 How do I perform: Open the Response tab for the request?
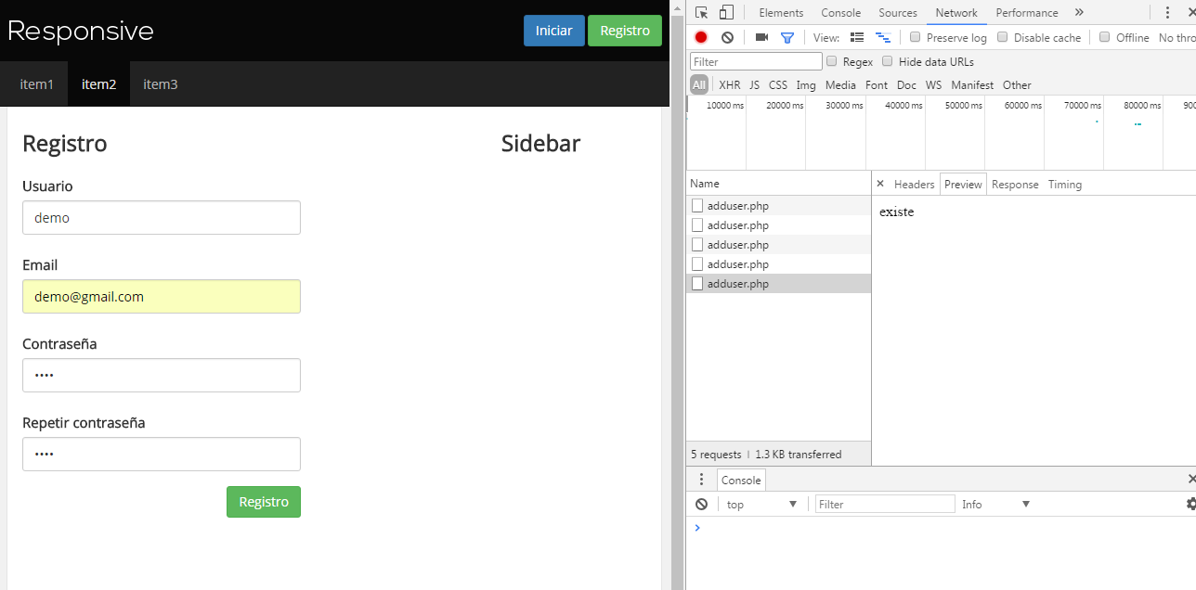tap(1015, 185)
